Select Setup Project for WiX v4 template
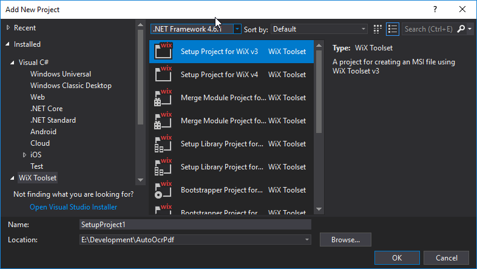 click(231, 75)
